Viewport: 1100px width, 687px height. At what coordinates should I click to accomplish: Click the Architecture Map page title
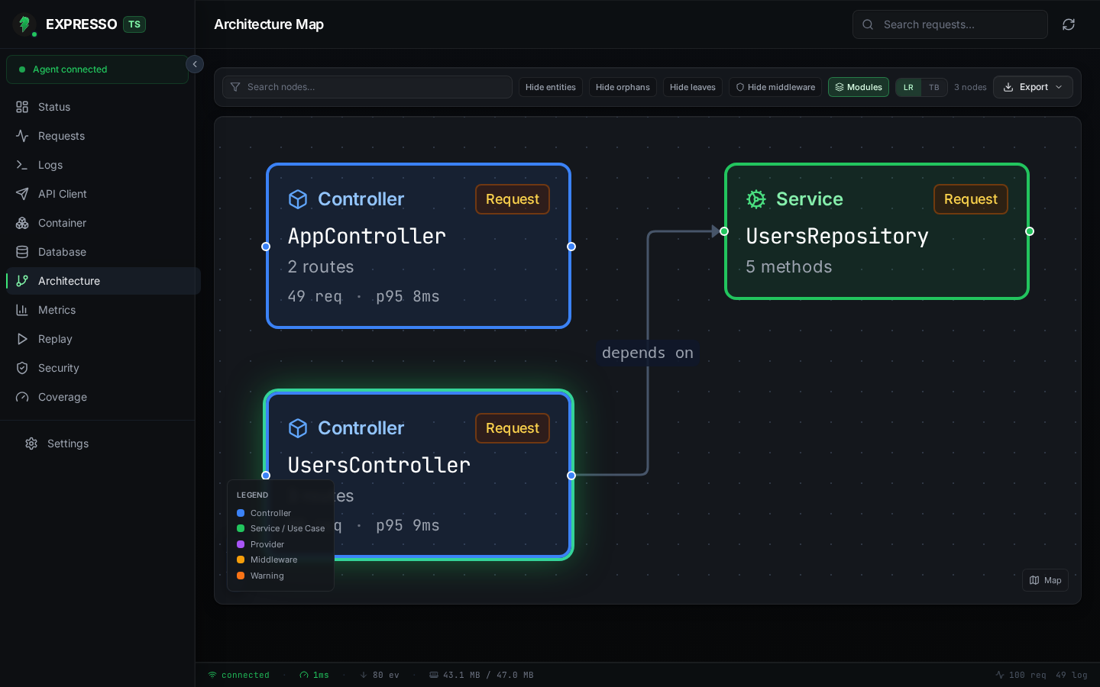269,24
